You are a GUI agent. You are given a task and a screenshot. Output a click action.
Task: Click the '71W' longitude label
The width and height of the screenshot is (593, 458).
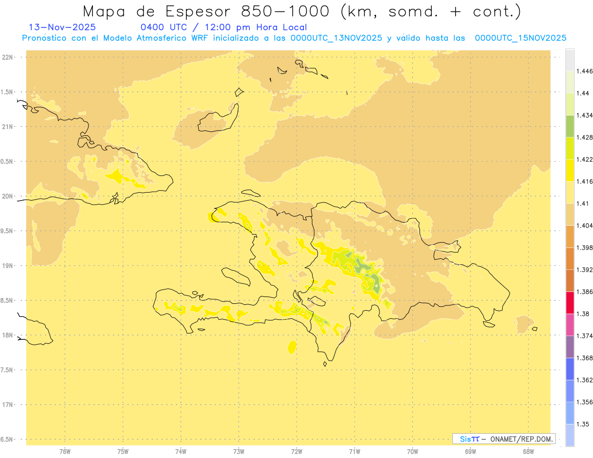point(354,451)
